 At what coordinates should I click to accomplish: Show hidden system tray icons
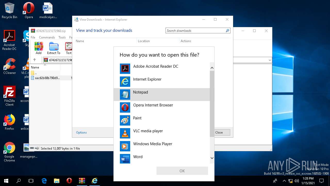(284, 181)
